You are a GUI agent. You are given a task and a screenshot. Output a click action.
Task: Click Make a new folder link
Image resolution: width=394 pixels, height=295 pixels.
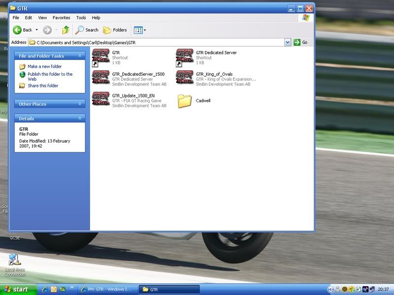(x=44, y=66)
